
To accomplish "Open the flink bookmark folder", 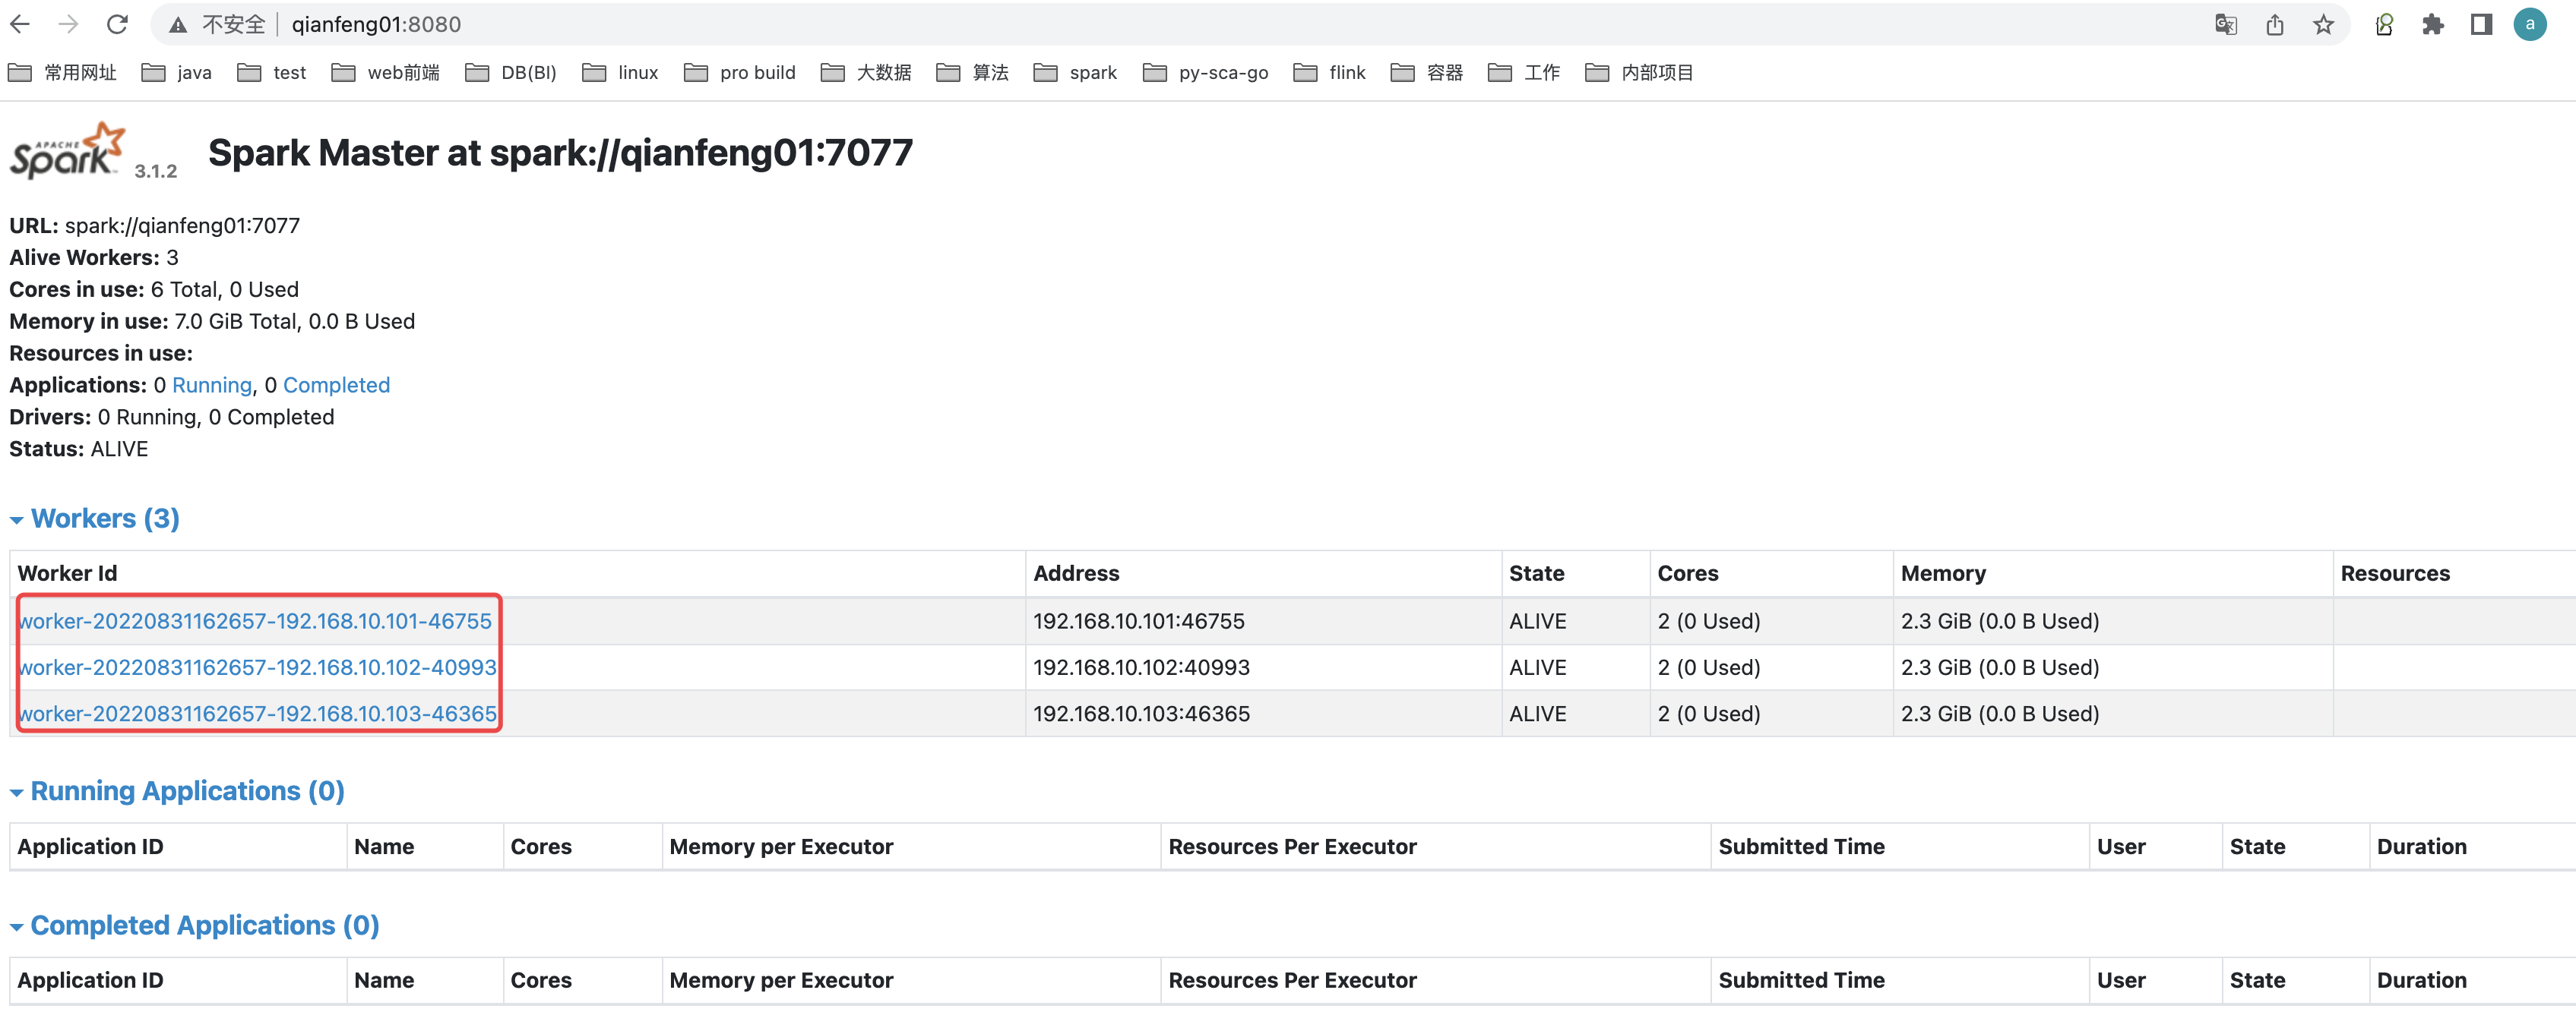I will tap(1330, 73).
